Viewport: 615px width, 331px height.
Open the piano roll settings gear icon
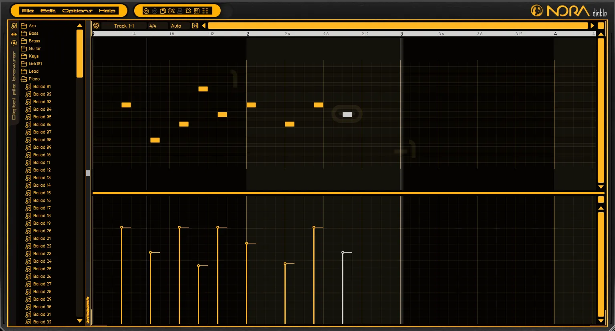click(96, 25)
